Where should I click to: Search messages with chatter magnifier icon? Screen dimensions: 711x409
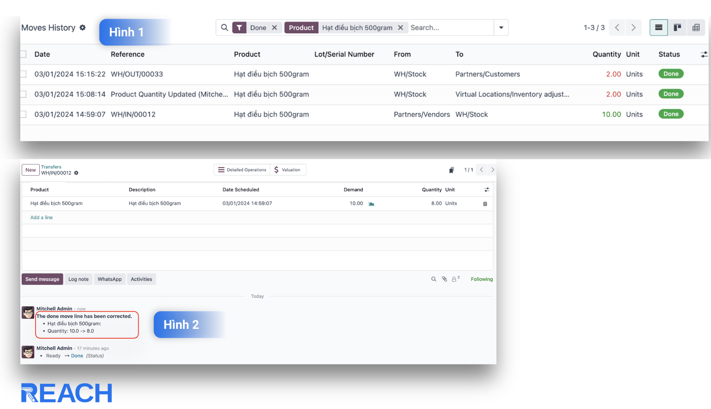point(433,279)
